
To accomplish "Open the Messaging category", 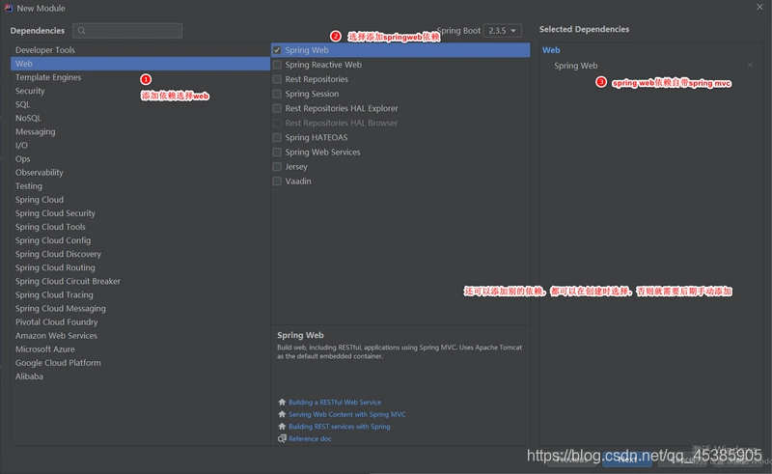I will (x=140, y=131).
